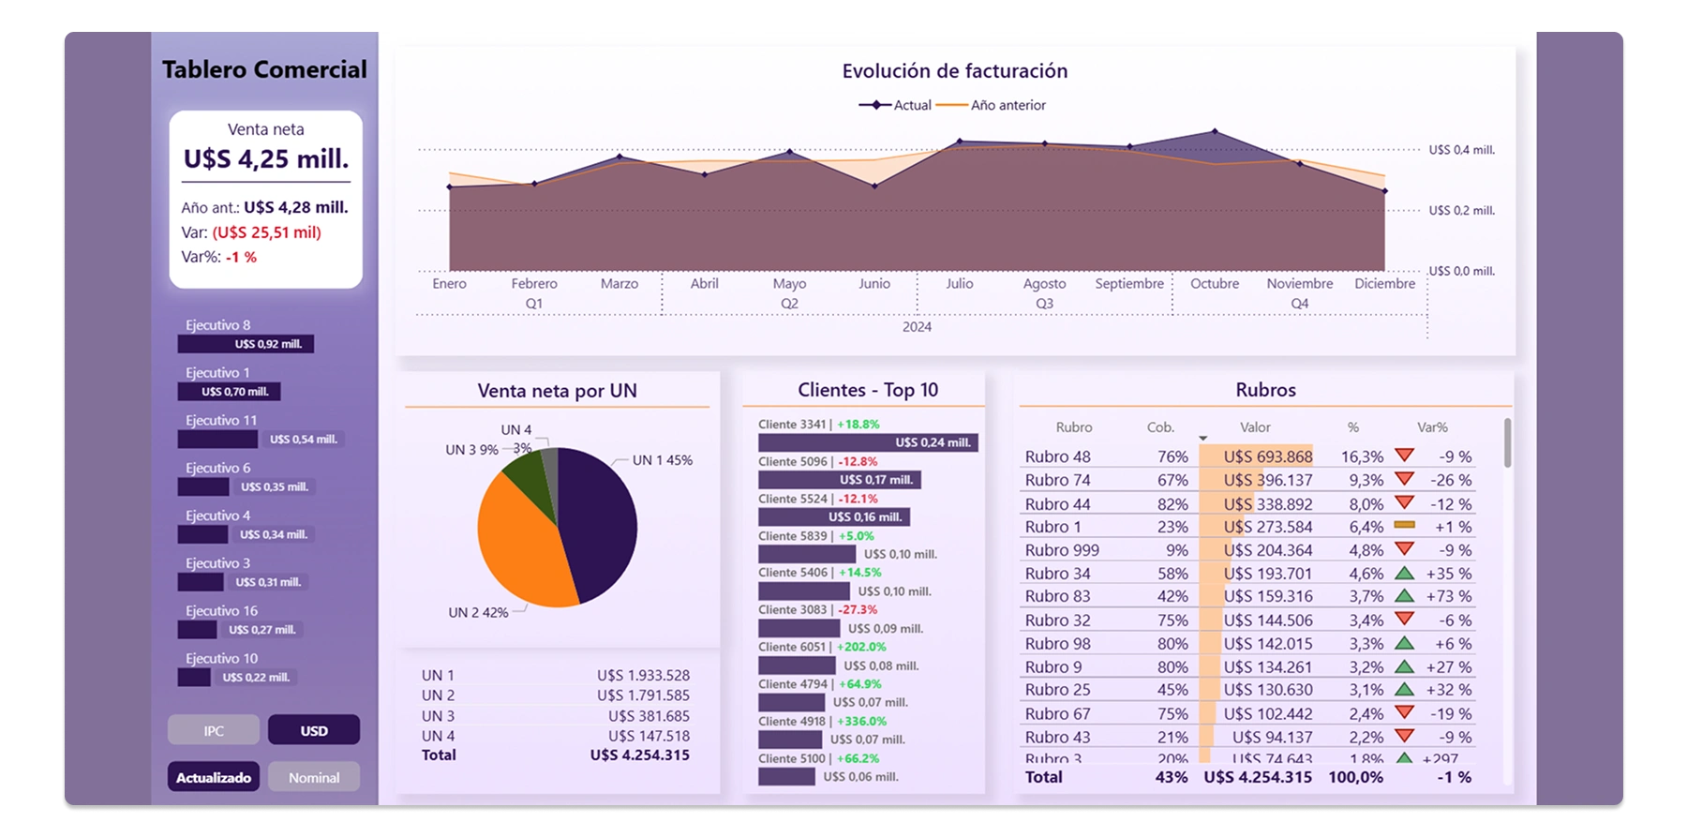The image size is (1687, 837).
Task: Click the orange flat indicator for Rubro 1
Action: coord(1403,526)
